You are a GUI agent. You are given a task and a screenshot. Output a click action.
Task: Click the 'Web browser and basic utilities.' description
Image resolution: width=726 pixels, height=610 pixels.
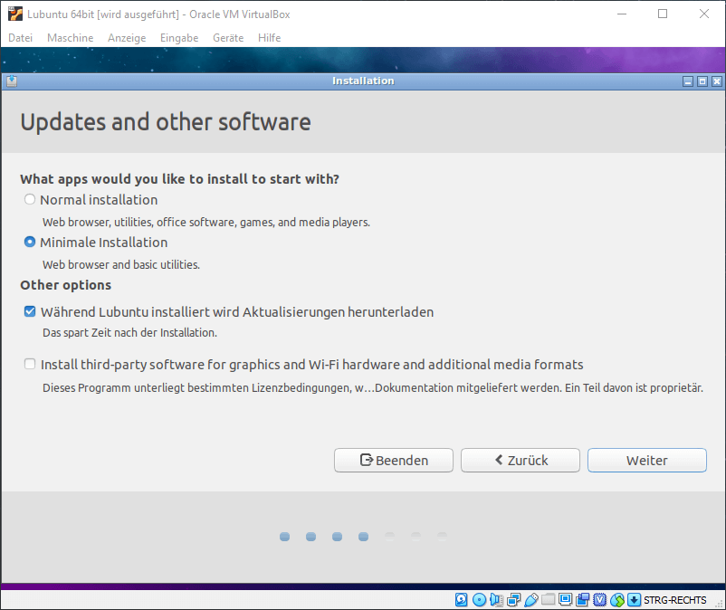point(121,265)
